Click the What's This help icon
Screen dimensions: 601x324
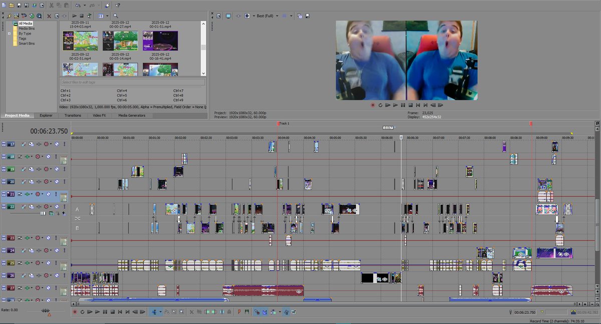[118, 5]
